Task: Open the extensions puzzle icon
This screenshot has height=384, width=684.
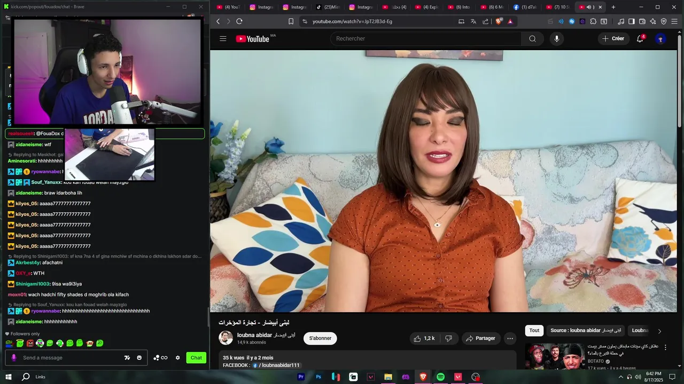Action: click(593, 21)
